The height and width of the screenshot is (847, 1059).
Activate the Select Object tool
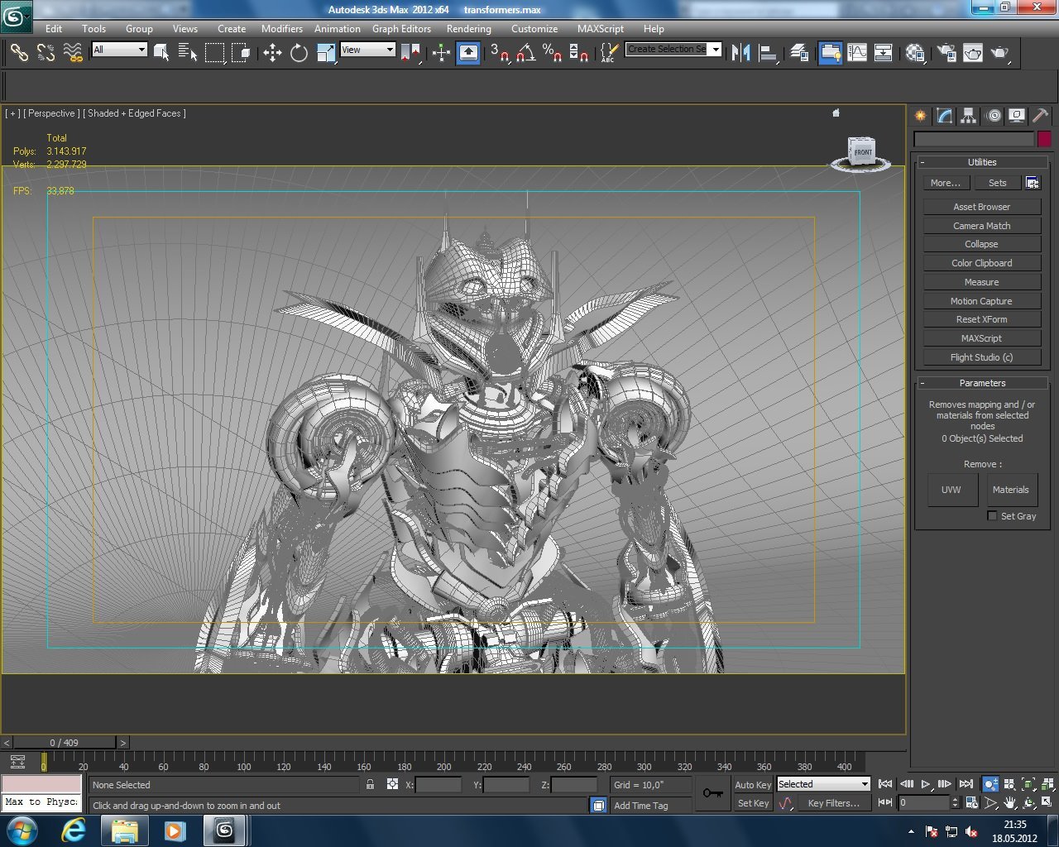pos(161,53)
